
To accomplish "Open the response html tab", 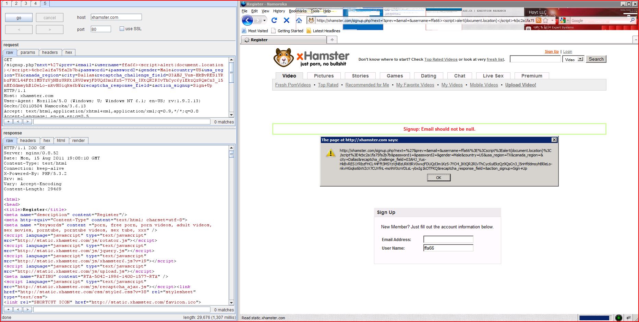I will pos(61,141).
